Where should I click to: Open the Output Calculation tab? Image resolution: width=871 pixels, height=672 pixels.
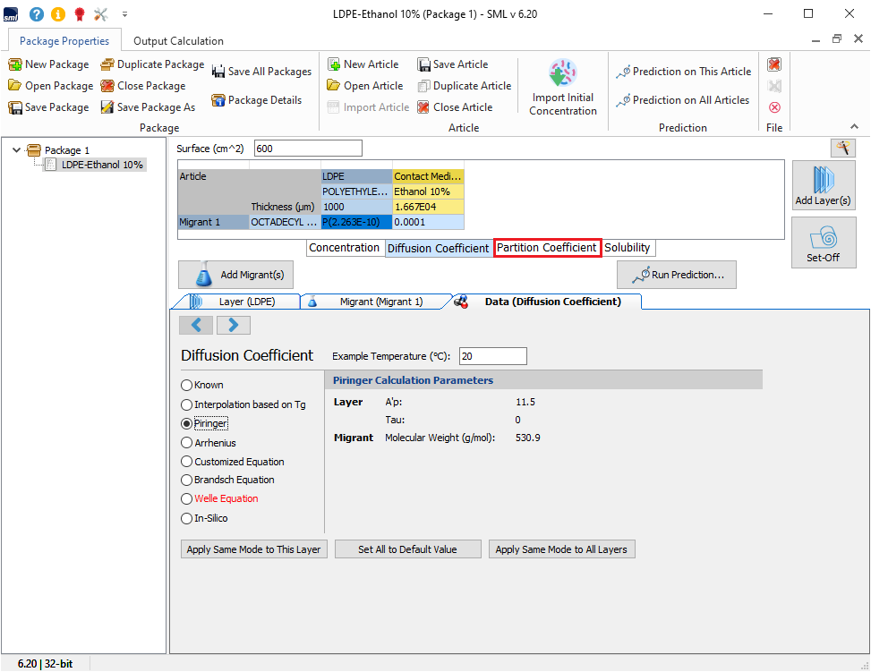pos(178,40)
